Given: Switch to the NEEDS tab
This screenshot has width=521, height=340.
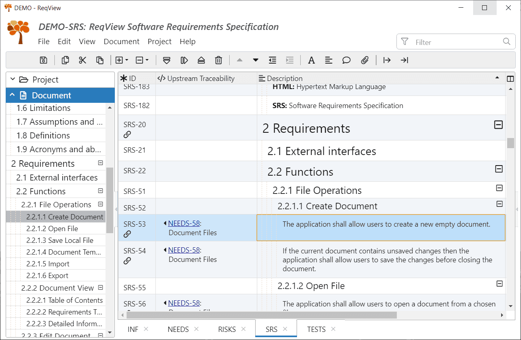Looking at the screenshot, I should pyautogui.click(x=178, y=329).
